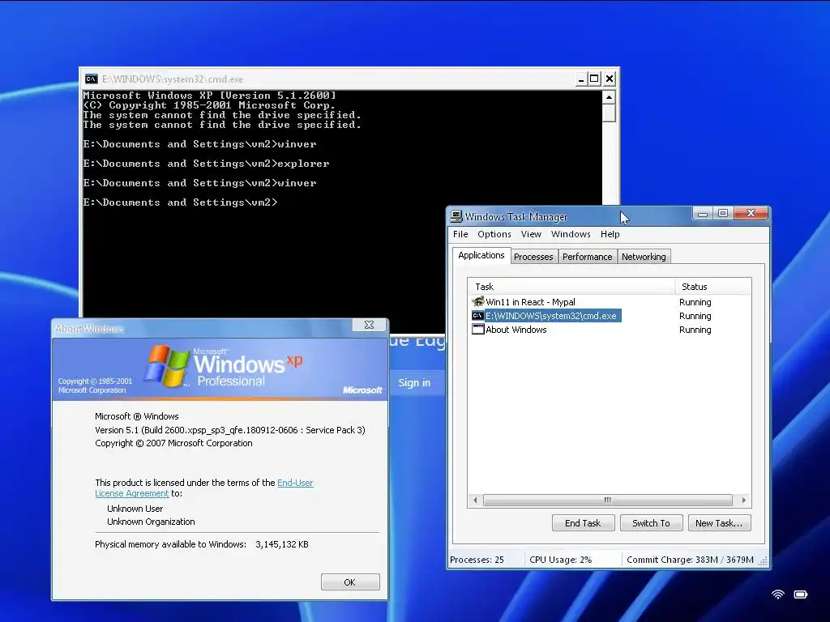
Task: Click the Windows XP flag logo
Action: point(167,366)
